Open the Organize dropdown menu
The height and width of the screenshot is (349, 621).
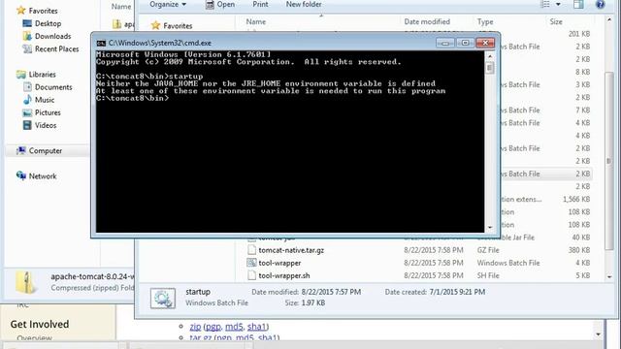pyautogui.click(x=168, y=4)
